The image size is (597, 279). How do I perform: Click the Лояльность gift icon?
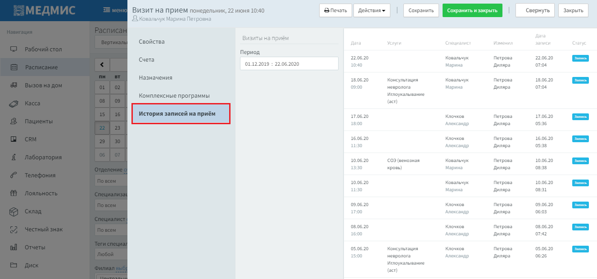click(x=14, y=193)
